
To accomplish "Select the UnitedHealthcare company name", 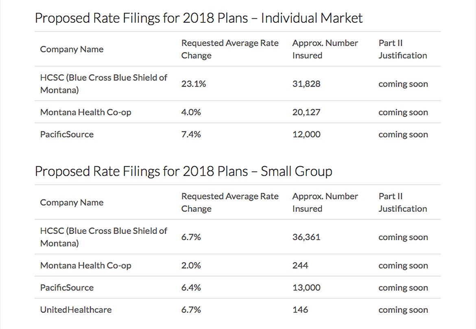I will 76,310.
